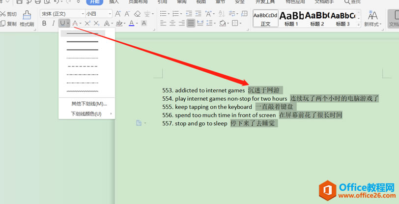Click the Chinese layout A-with-arrows icon
This screenshot has width=399, height=204.
click(x=208, y=14)
